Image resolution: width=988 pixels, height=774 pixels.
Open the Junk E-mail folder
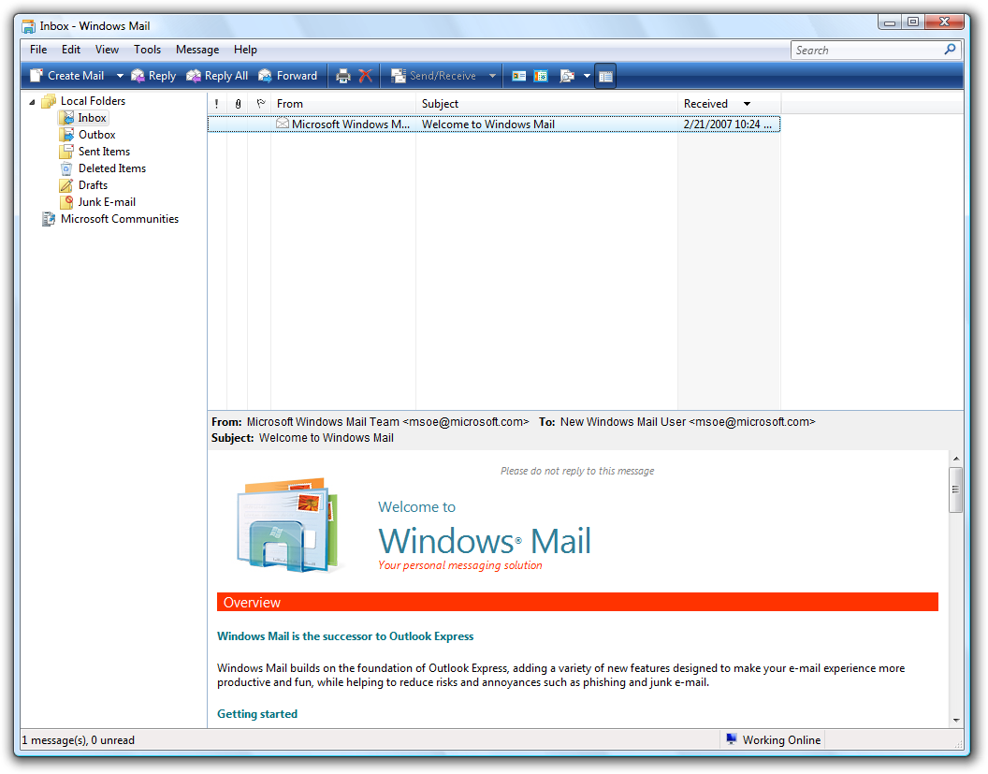[107, 202]
